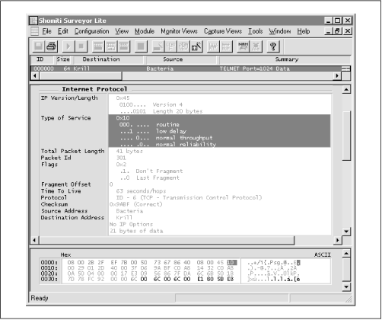
Task: Click the hex pane scroll down arrow
Action: (x=346, y=287)
